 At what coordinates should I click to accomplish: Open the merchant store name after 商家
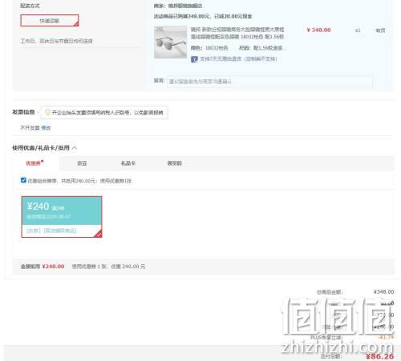coord(185,6)
